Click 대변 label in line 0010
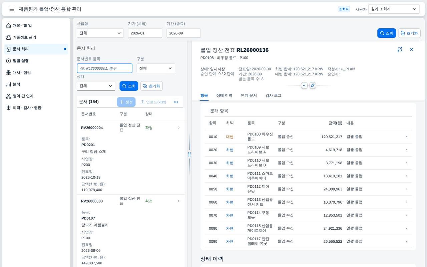Image resolution: width=427 pixels, height=267 pixels. [x=230, y=137]
